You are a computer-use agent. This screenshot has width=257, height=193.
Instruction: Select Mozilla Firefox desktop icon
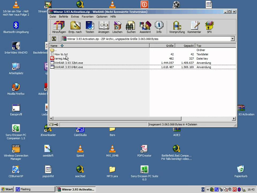tap(16, 89)
